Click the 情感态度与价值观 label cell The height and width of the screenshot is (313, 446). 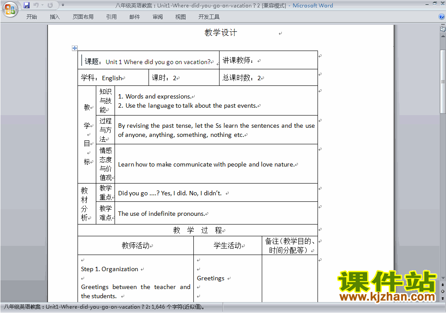coord(105,164)
